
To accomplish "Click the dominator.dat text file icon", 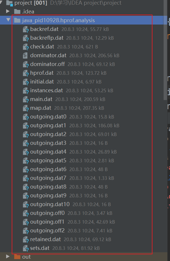I will (x=25, y=55).
